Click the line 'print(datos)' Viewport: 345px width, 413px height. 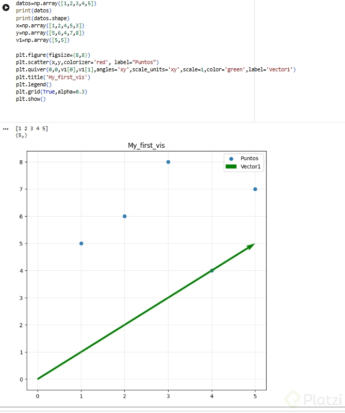point(34,11)
